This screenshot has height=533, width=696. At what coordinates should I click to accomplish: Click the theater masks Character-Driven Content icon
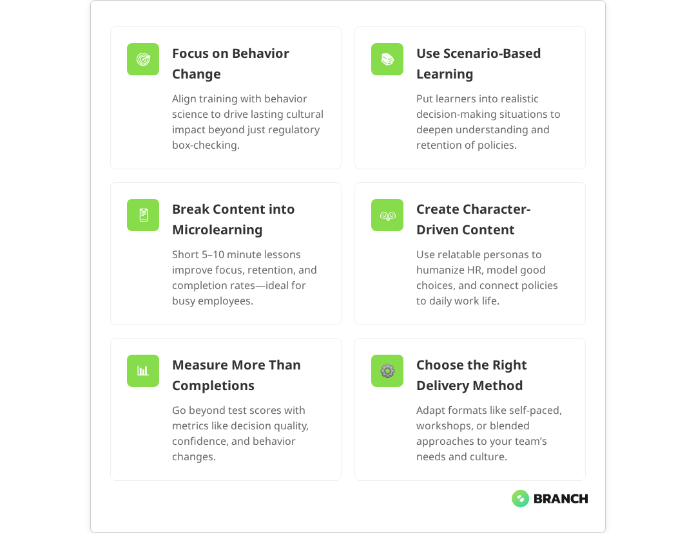387,215
